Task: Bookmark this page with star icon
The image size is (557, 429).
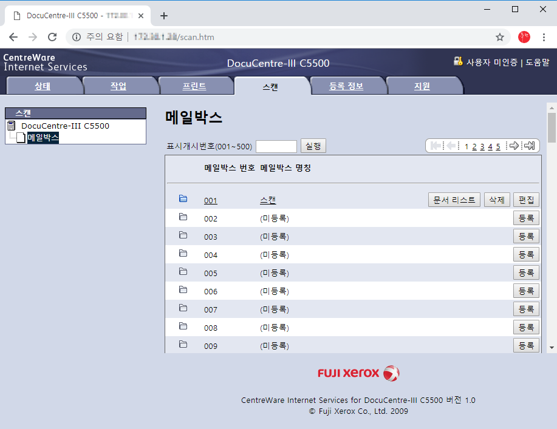Action: pos(500,37)
